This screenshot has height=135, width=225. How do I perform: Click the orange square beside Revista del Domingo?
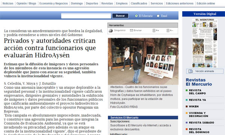coord(186,129)
